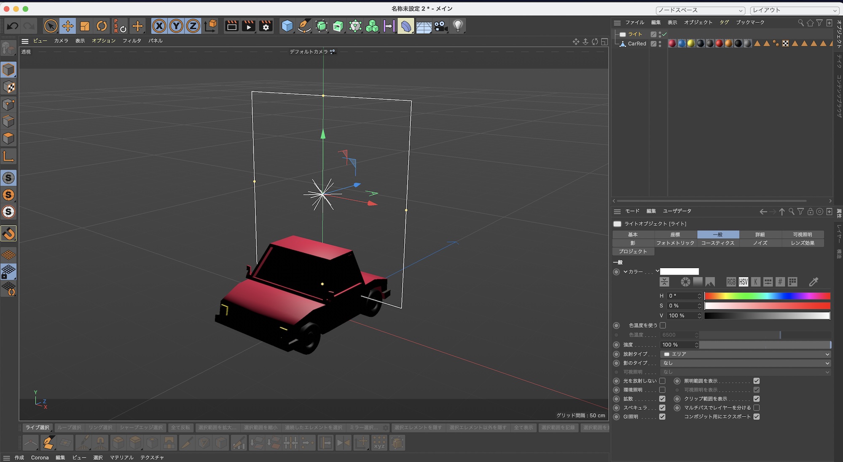Add a Cube primitive object

[x=287, y=26]
